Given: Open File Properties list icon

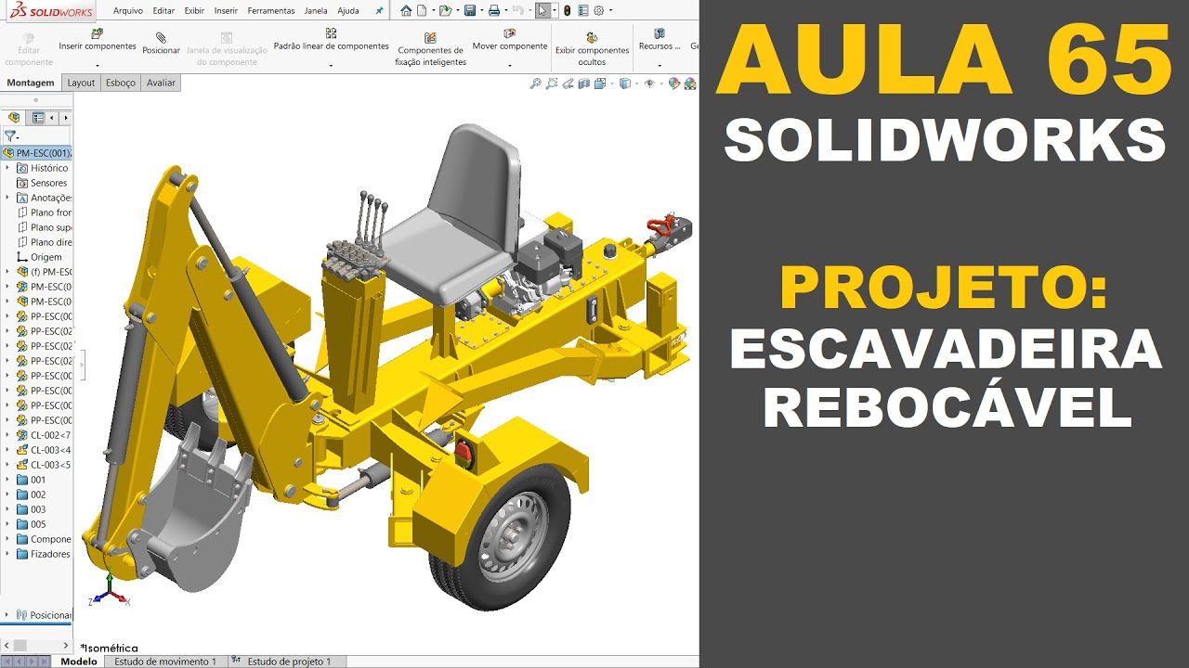Looking at the screenshot, I should (582, 11).
